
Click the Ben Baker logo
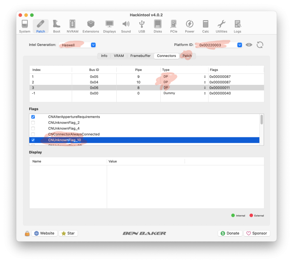tap(144, 233)
